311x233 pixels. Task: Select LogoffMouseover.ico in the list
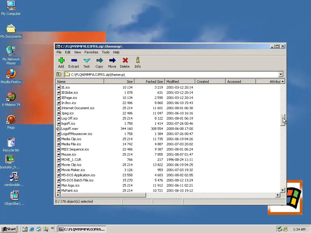(x=77, y=134)
